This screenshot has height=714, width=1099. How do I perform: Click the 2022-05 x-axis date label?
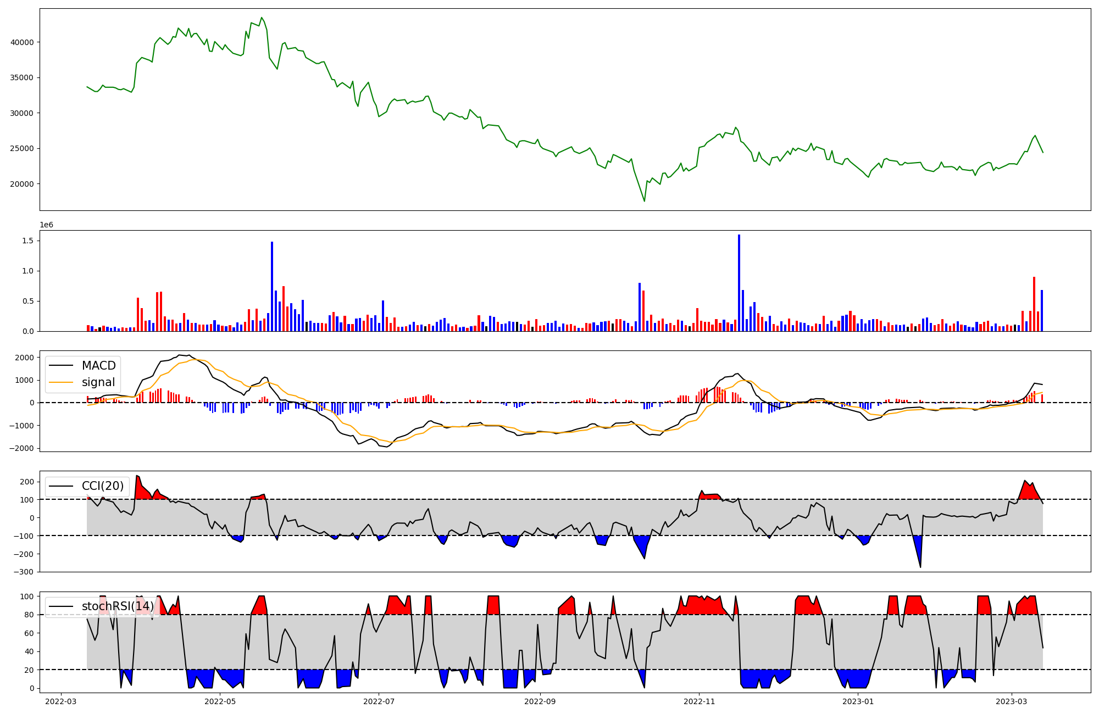(x=220, y=701)
